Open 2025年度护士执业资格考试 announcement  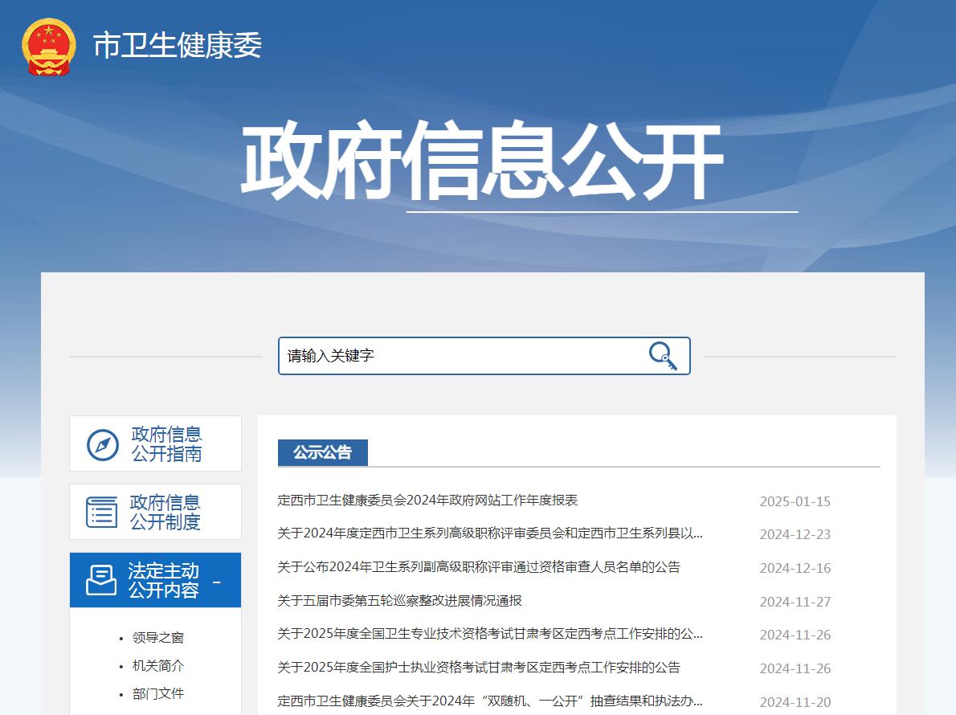click(479, 668)
